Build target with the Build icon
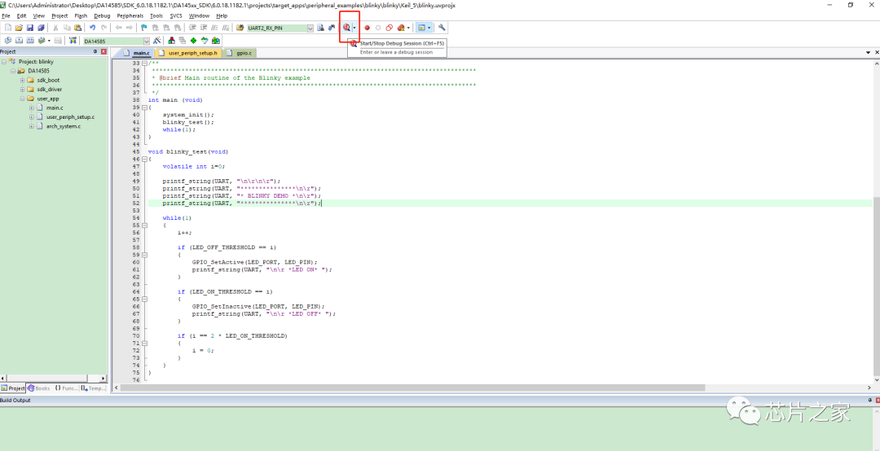880x451 pixels. tap(19, 41)
